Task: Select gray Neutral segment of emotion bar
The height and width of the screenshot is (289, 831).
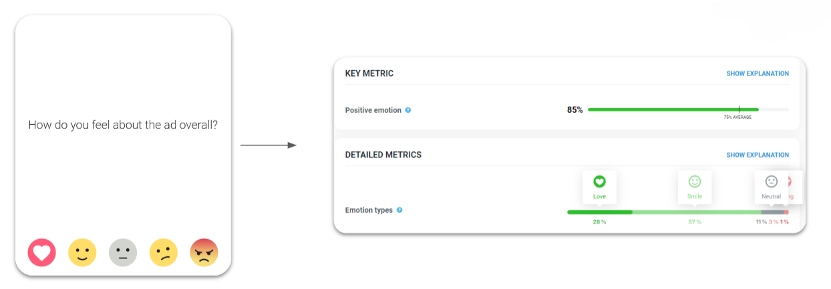Action: pos(772,212)
